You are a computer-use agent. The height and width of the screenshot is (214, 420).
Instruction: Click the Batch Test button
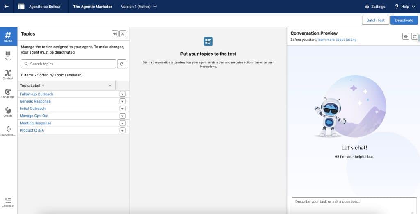375,20
